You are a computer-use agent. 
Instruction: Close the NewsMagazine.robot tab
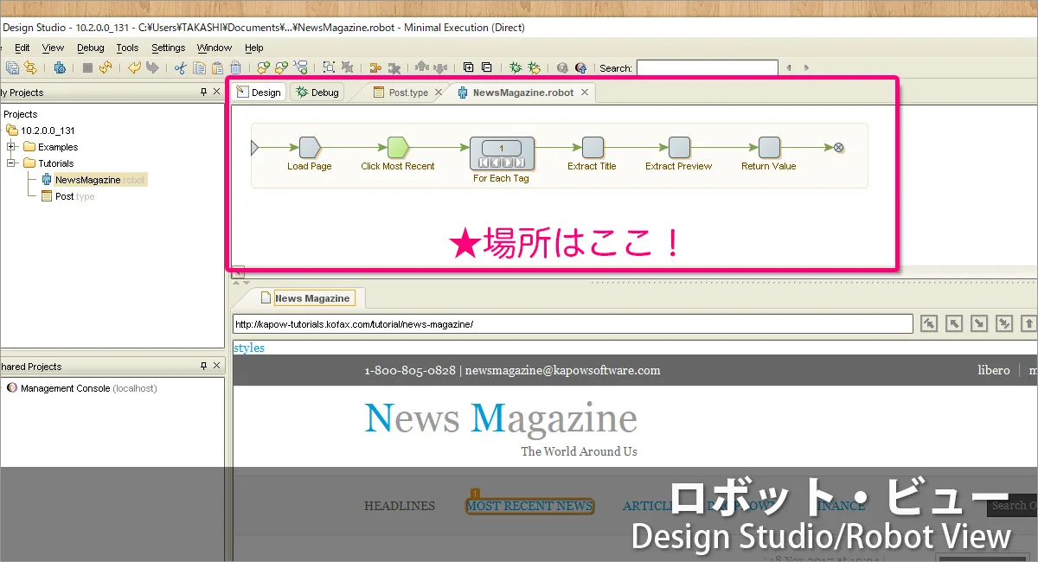coord(585,93)
